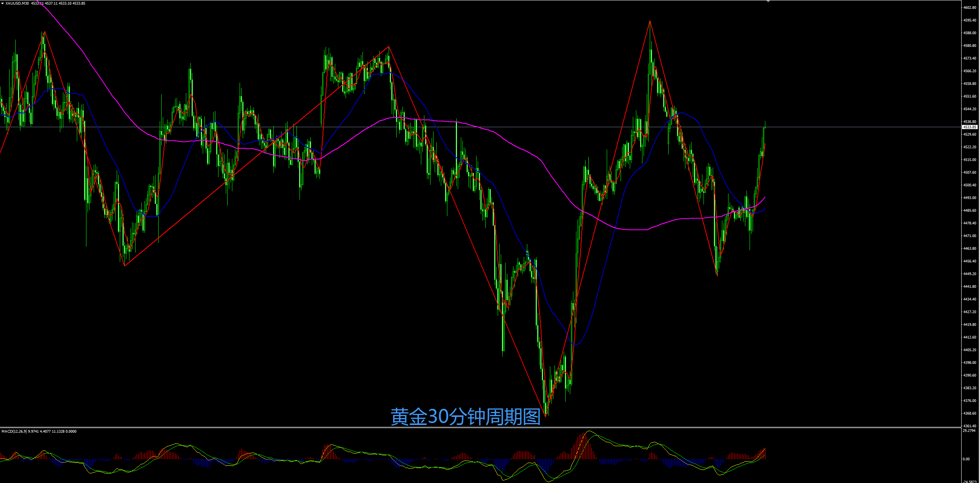Click the 29.2794 MACD scale value

click(x=969, y=431)
